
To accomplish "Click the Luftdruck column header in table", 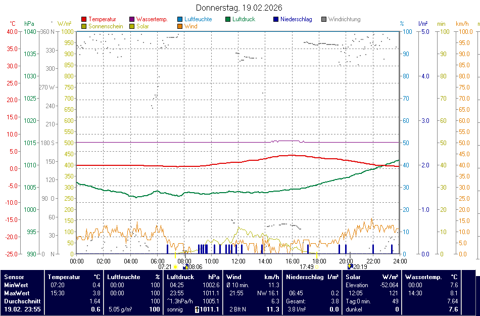I will point(180,277).
